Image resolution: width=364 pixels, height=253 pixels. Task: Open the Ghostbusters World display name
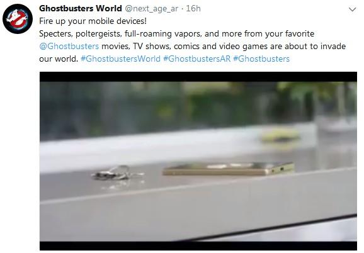[x=81, y=9]
